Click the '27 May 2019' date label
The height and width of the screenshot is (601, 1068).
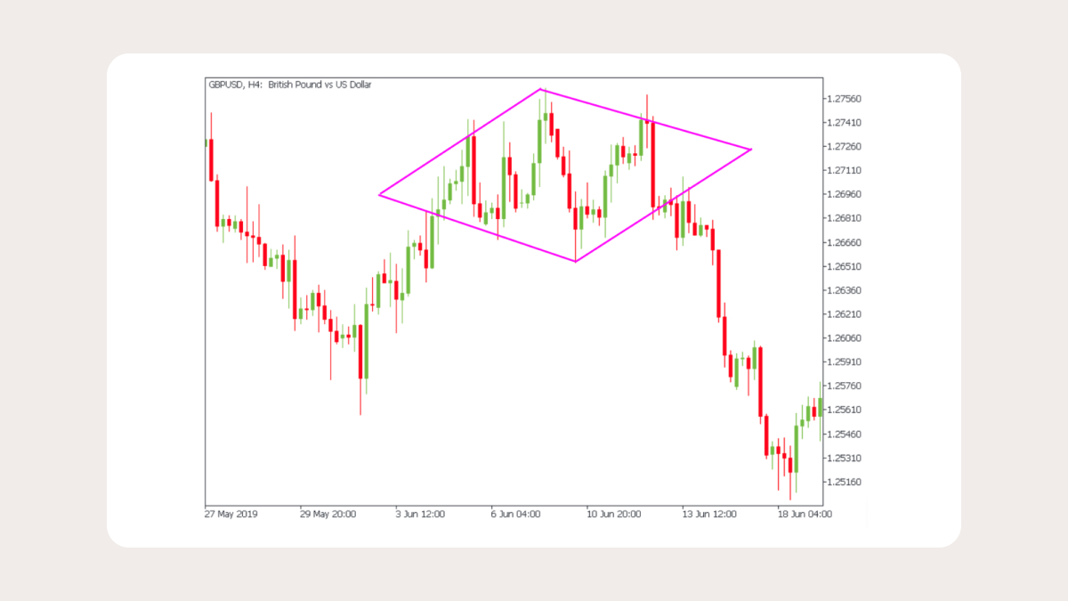pos(230,515)
